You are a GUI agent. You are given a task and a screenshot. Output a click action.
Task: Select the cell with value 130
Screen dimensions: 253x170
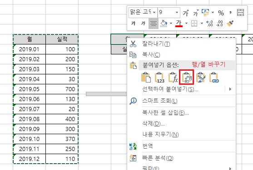[x=62, y=99]
